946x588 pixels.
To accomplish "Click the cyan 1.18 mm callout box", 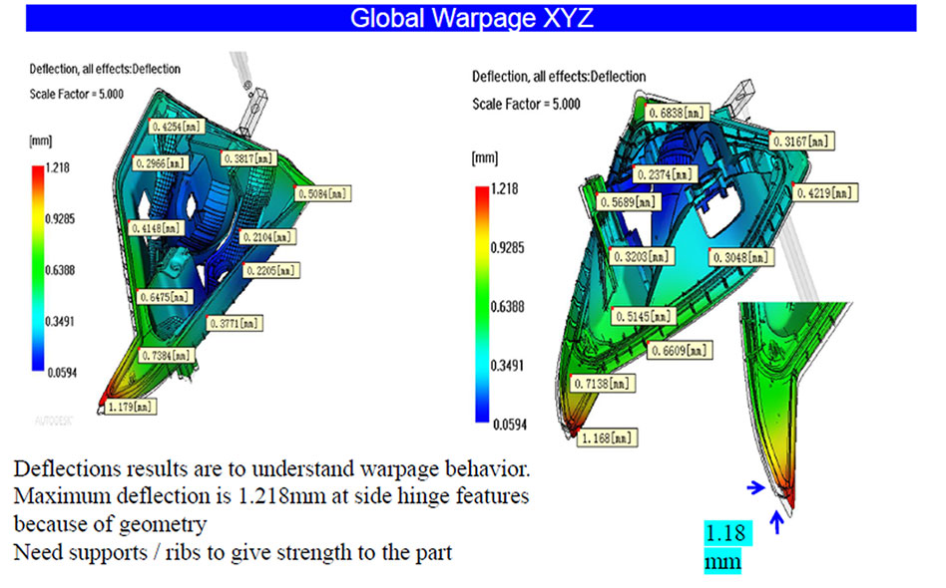I will pyautogui.click(x=722, y=547).
